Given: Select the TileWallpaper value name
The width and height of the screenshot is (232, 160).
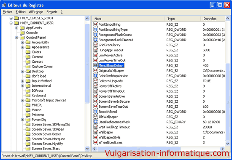Looking at the screenshot, I should (108, 117).
